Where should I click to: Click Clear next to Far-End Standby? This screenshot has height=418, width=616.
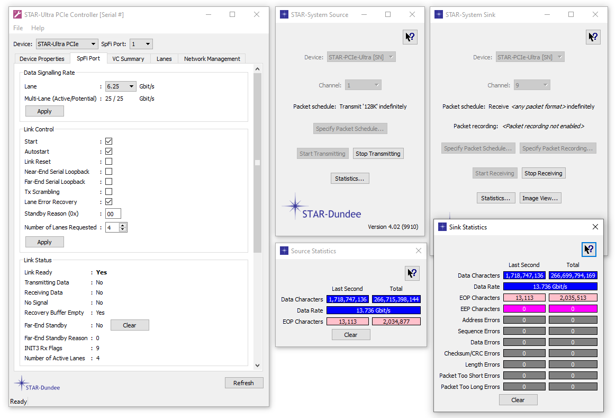coord(130,325)
